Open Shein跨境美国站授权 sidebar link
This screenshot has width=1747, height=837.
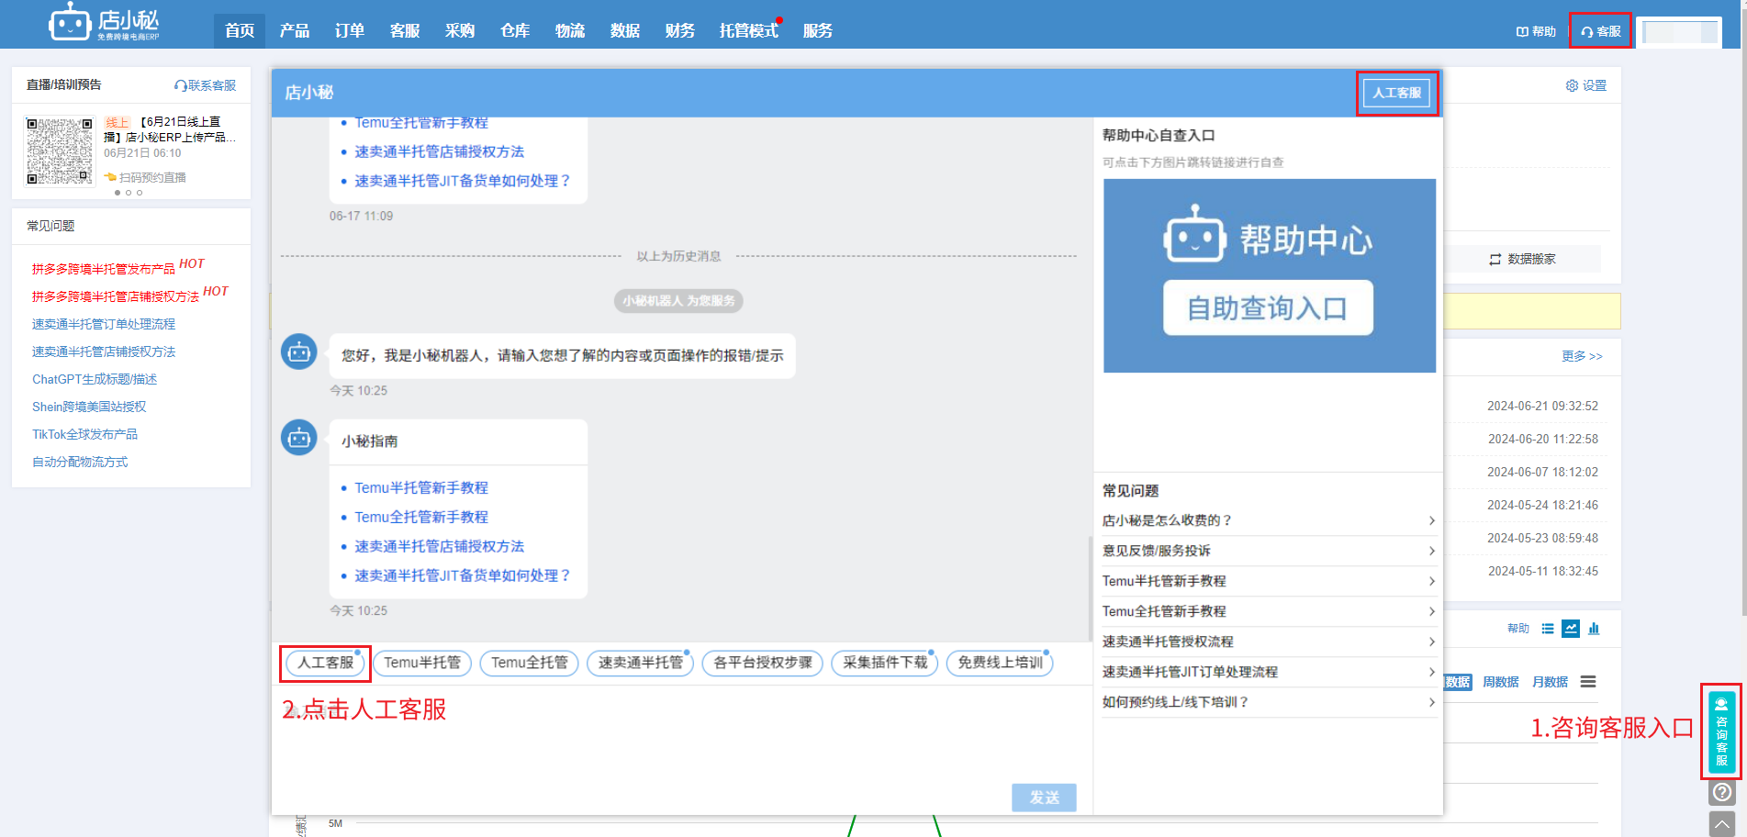tap(89, 407)
